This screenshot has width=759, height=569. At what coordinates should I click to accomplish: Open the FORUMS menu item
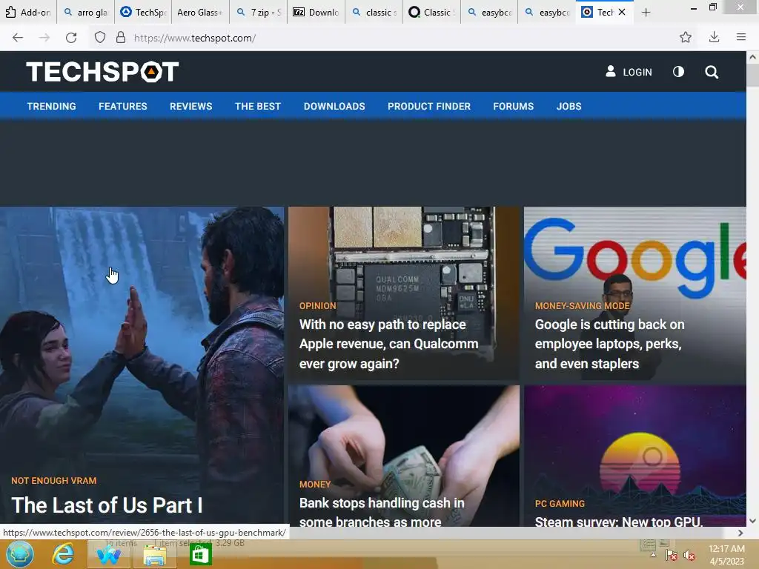coord(514,106)
